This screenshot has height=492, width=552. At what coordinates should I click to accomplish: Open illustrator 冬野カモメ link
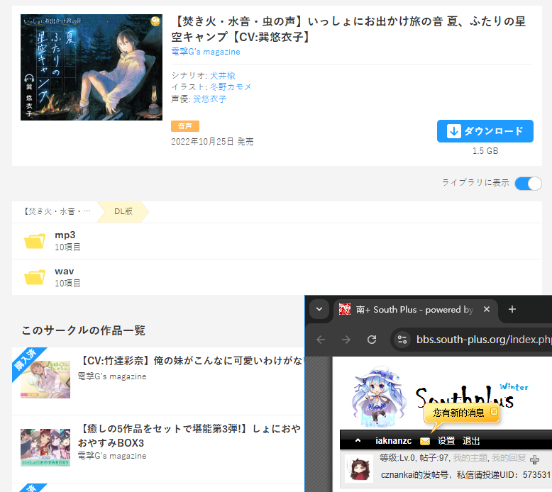coord(231,87)
